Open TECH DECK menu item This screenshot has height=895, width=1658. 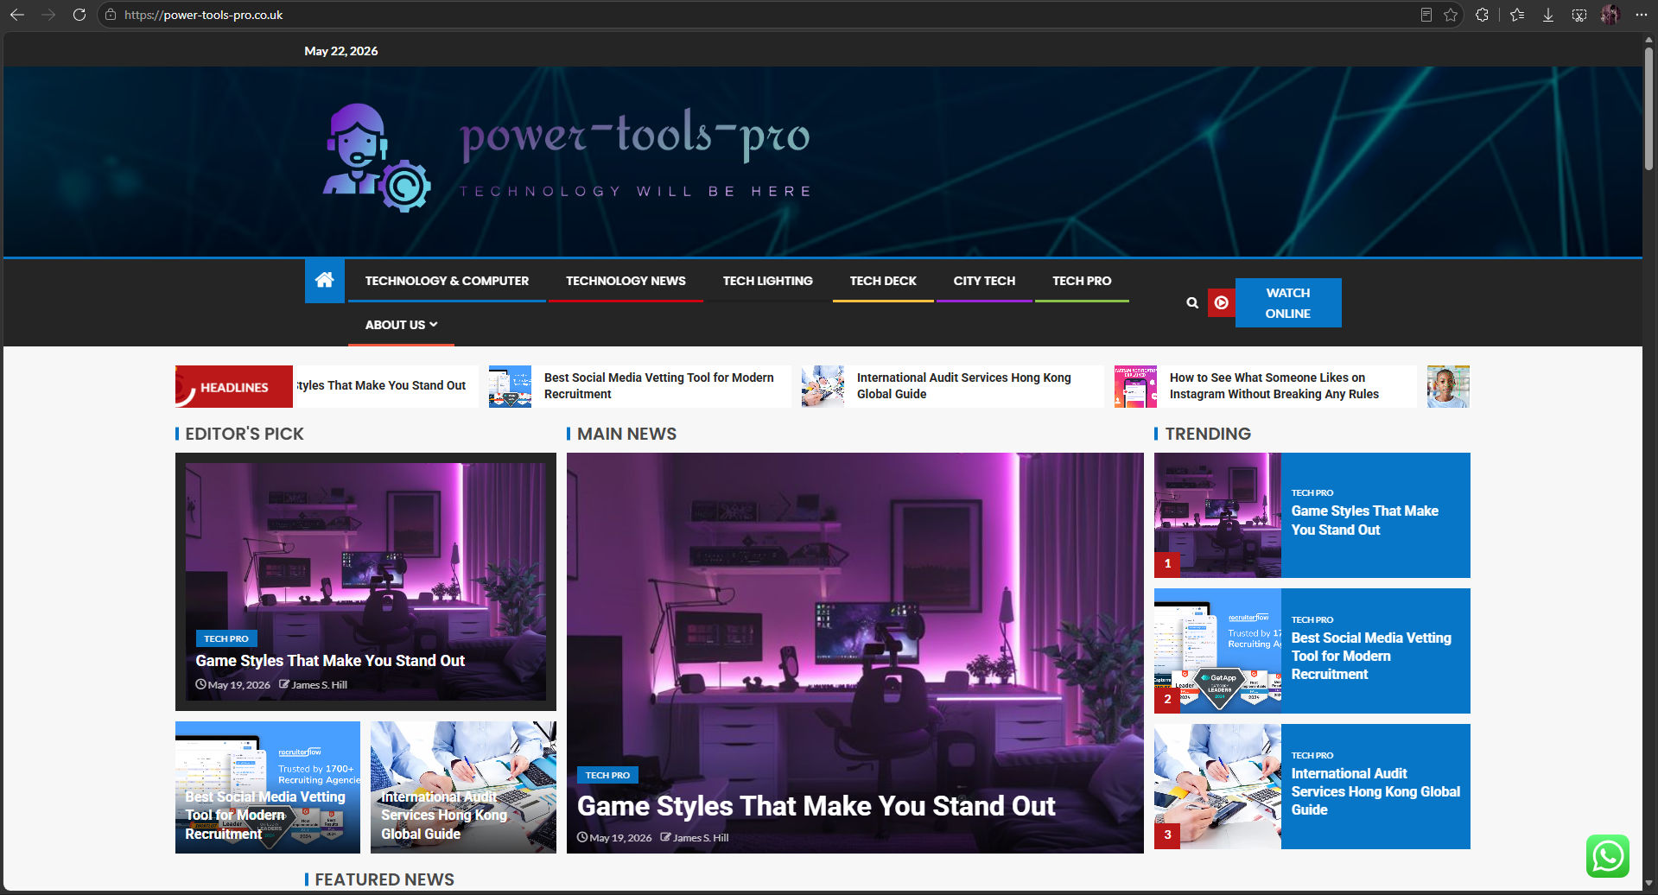point(883,281)
